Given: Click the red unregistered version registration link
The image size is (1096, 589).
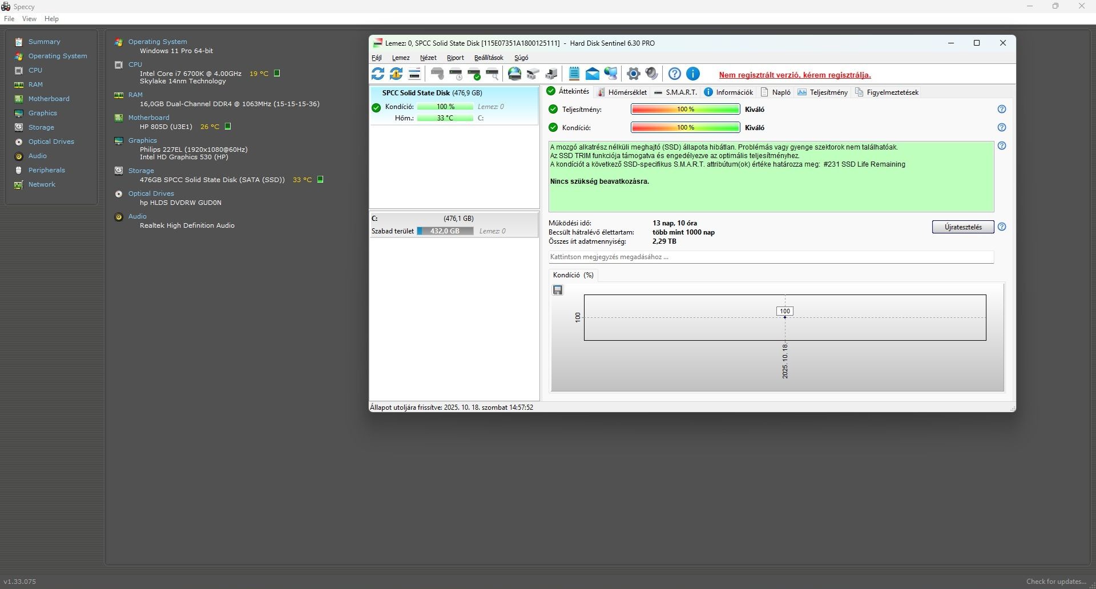Looking at the screenshot, I should (795, 75).
